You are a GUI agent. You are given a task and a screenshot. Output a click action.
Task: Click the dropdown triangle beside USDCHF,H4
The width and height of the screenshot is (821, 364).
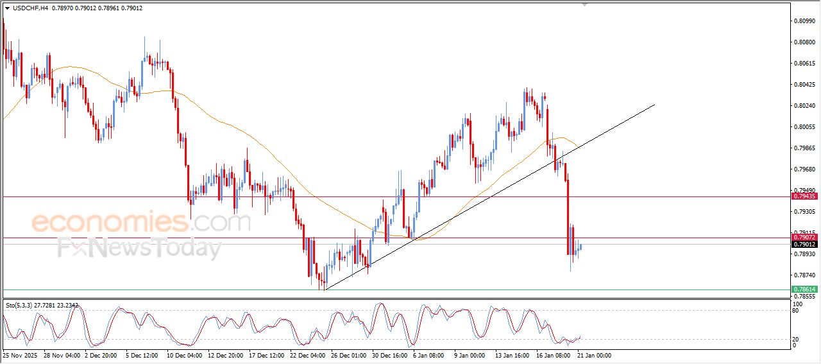tap(7, 8)
